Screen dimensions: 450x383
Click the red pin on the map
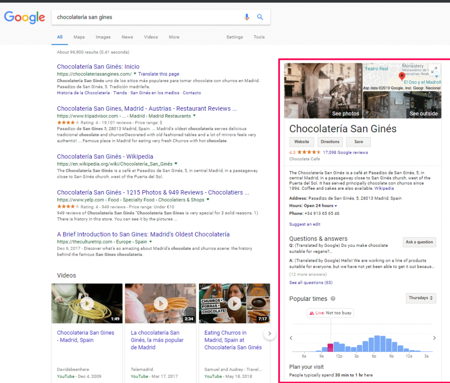click(401, 75)
